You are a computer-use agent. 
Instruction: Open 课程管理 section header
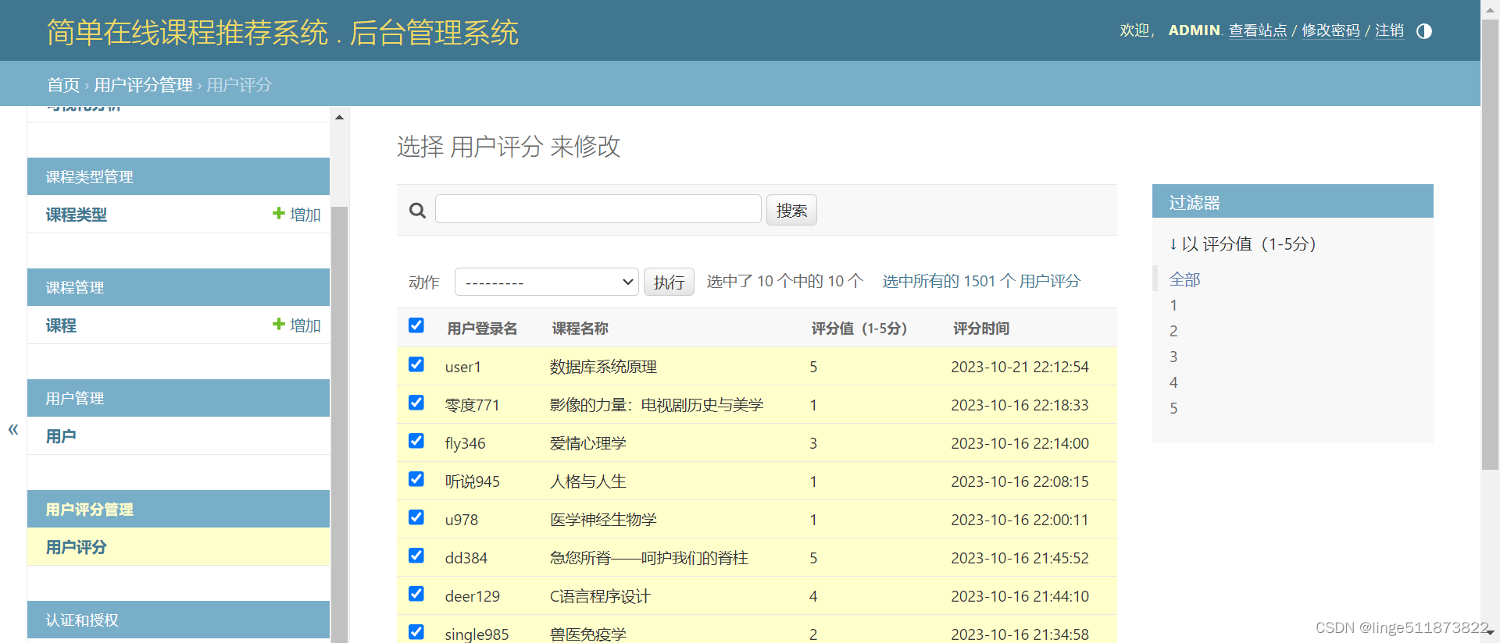tap(75, 288)
